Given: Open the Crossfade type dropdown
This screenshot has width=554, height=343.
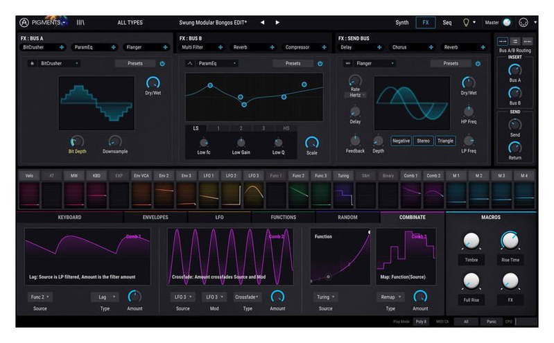Looking at the screenshot, I should coord(247,297).
